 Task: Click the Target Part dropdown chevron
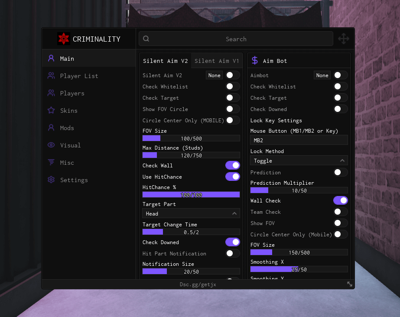pyautogui.click(x=234, y=213)
